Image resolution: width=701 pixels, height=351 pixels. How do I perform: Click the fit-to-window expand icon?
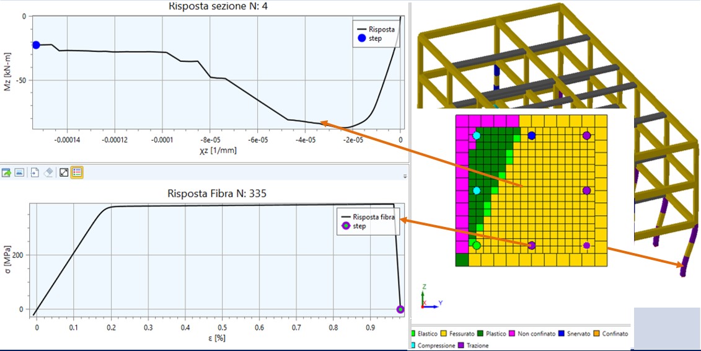pos(63,172)
